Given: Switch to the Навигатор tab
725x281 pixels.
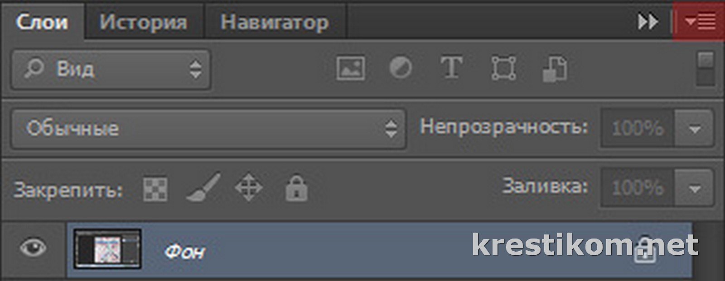Looking at the screenshot, I should coord(275,22).
